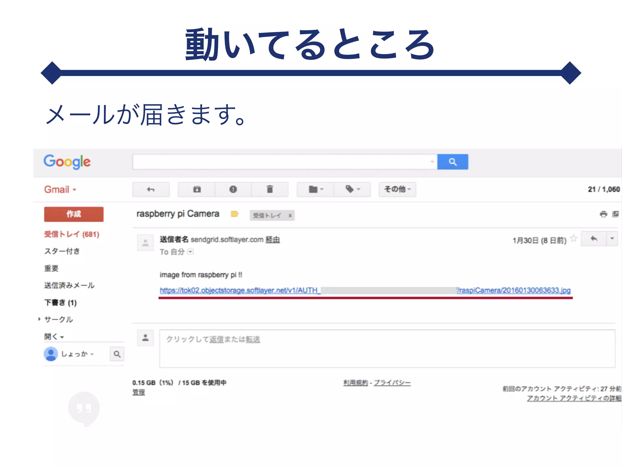Click chat contact search icon
This screenshot has height=467, width=622.
pos(117,354)
